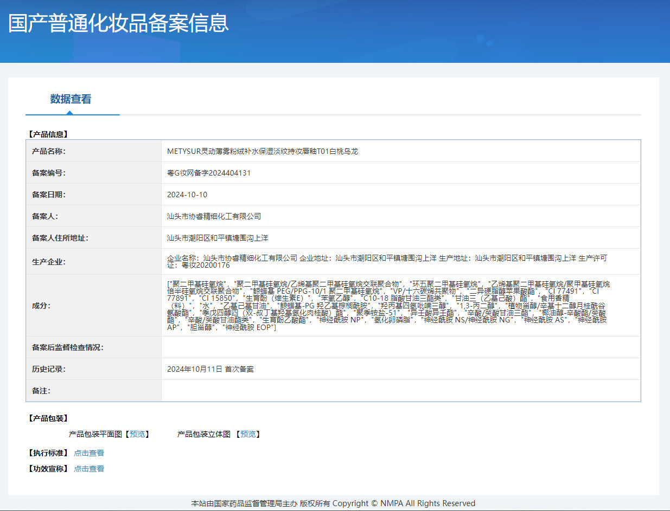Click the product name value METYSUR灵动薄雾粉绒
Screen dimensions: 670x511
(x=263, y=151)
